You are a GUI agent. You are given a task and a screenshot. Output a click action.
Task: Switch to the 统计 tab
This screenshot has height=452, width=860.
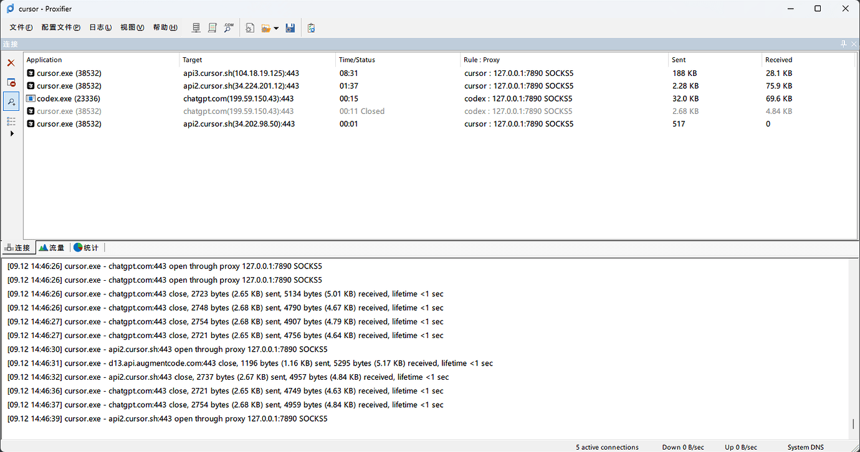86,247
